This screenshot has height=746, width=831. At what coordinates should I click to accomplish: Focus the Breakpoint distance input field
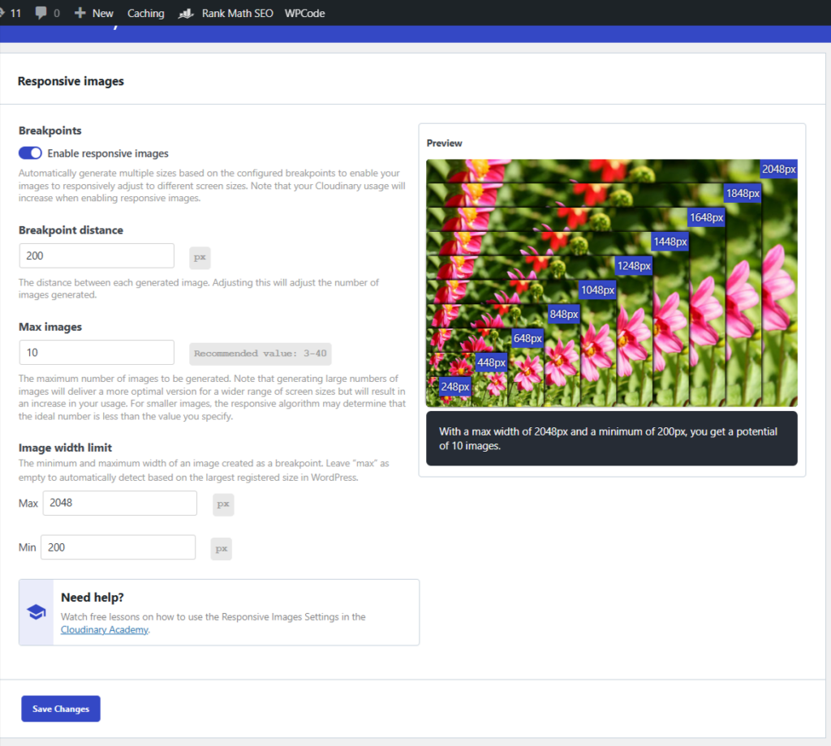[97, 255]
